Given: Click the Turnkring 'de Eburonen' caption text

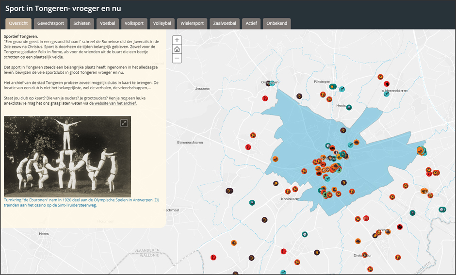Looking at the screenshot, I should pyautogui.click(x=81, y=202).
